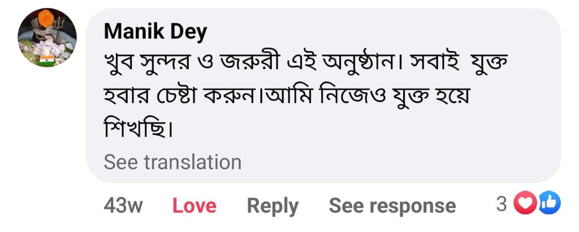Open Manik Dey's profile picture
579x232 pixels.
[x=47, y=38]
